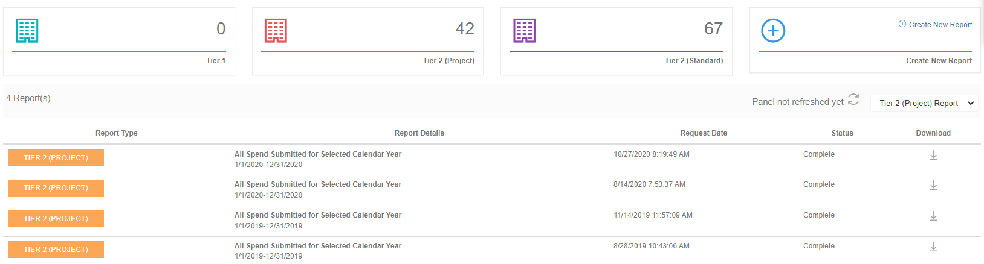Open the Tier 2 (Project) Report dropdown

924,104
